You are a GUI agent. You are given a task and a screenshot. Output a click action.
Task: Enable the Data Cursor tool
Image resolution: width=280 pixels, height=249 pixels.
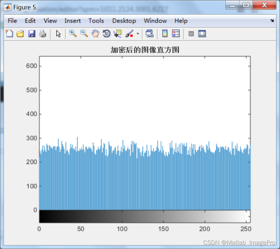click(118, 34)
